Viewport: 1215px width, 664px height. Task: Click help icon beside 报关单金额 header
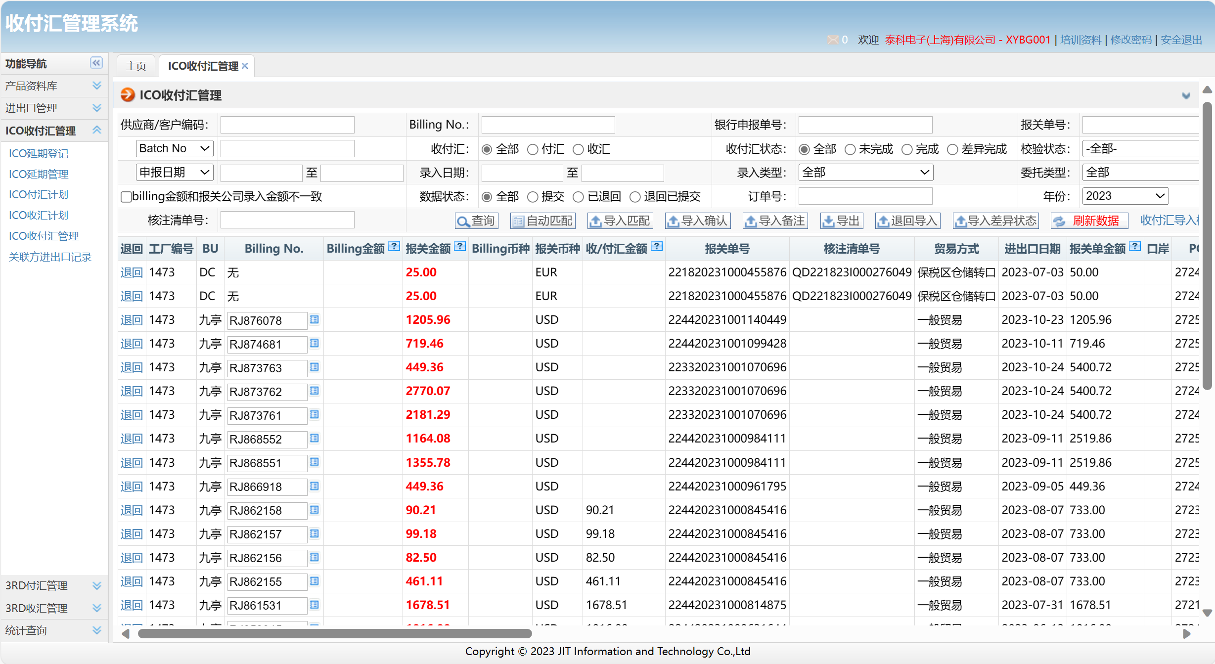point(1135,246)
